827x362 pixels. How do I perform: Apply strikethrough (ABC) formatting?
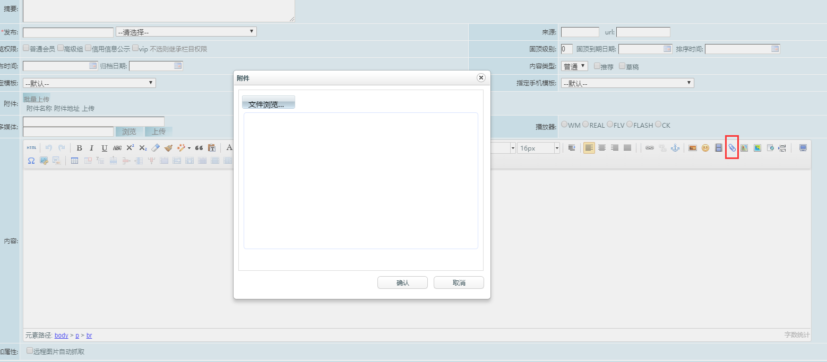coord(117,148)
